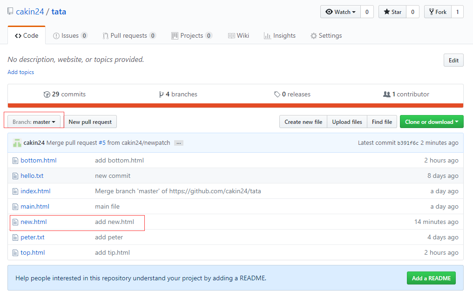Open the latest commit b391f6c
The image size is (473, 298).
408,143
